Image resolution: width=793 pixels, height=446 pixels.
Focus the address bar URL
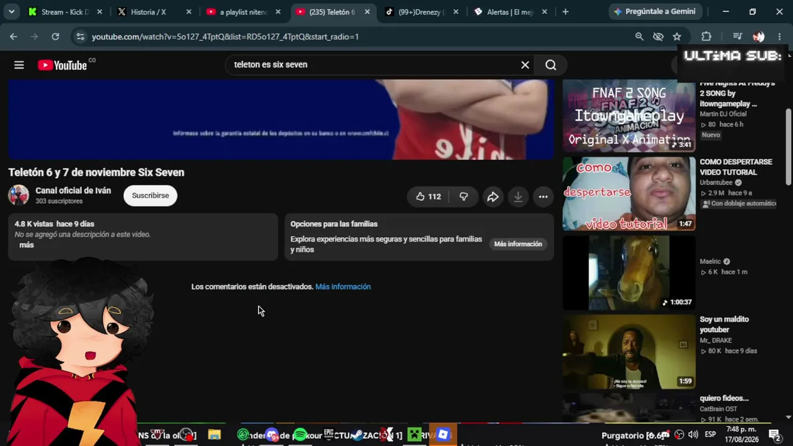[x=225, y=37]
